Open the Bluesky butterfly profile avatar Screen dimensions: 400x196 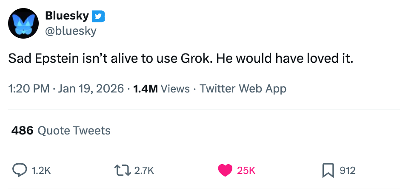click(24, 24)
